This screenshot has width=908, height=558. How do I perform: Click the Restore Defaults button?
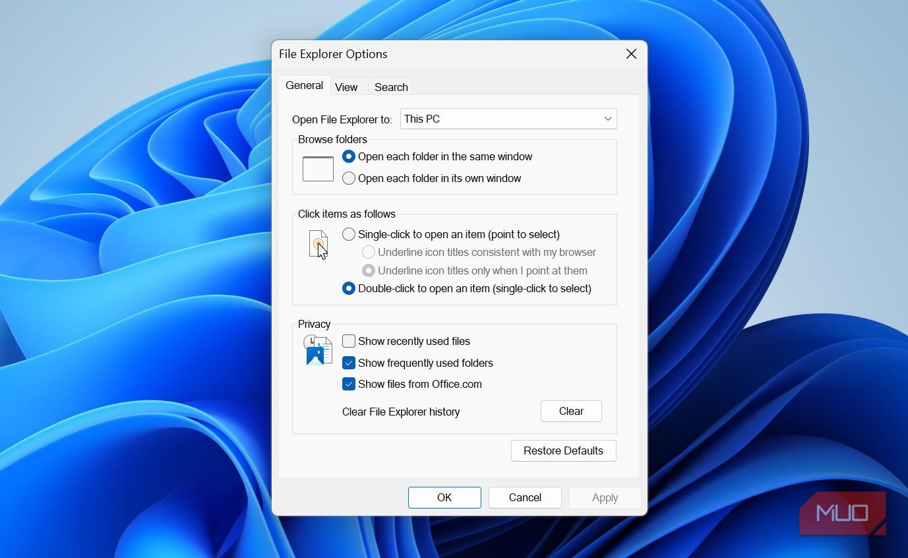coord(564,450)
